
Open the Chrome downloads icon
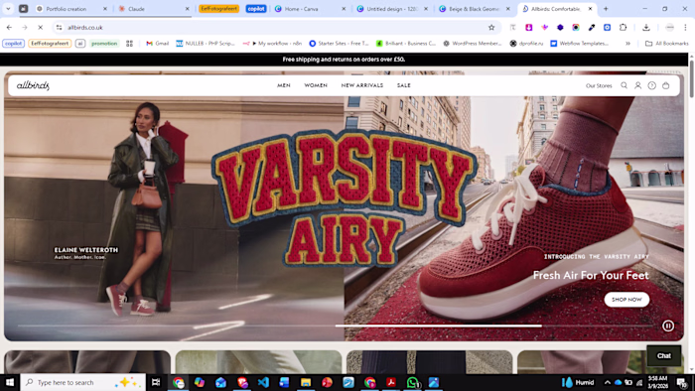pos(646,28)
